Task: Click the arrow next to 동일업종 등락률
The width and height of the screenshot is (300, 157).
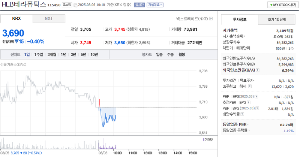Action: pyautogui.click(x=249, y=130)
